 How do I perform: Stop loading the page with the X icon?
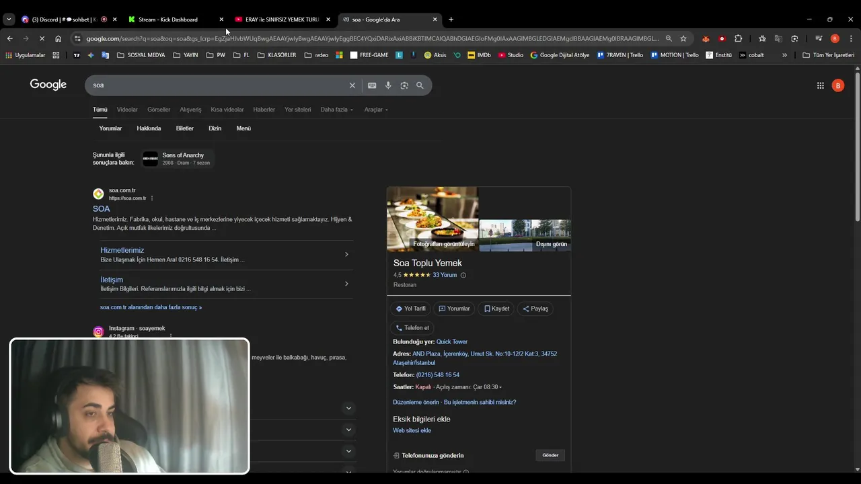tap(41, 38)
